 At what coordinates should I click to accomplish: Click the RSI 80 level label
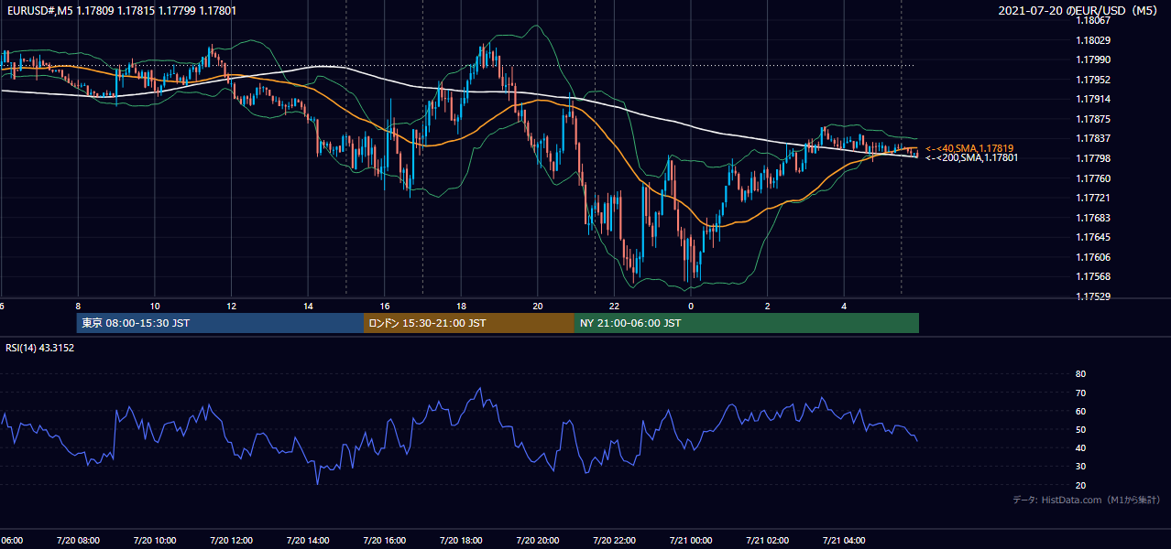[1080, 374]
